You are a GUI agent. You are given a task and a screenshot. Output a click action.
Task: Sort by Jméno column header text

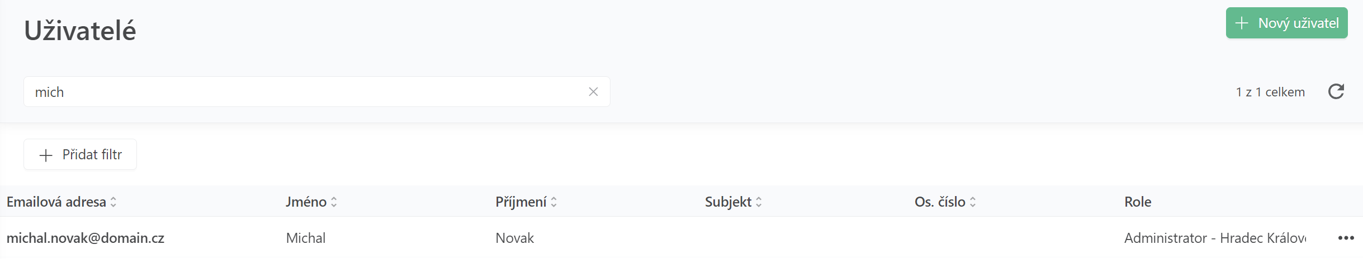point(306,202)
